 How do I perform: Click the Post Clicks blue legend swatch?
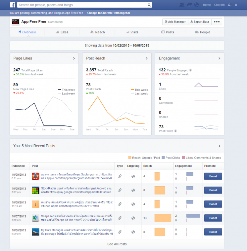pos(163,158)
